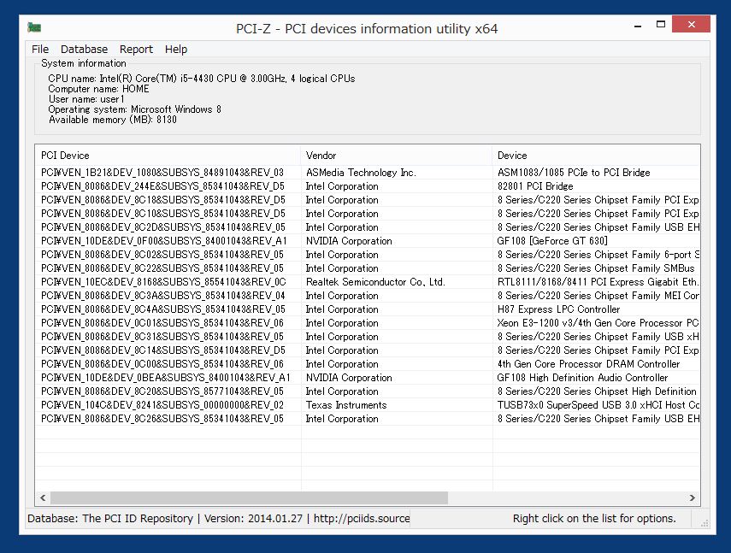731x553 pixels.
Task: Sort list by Device column header
Action: [596, 156]
